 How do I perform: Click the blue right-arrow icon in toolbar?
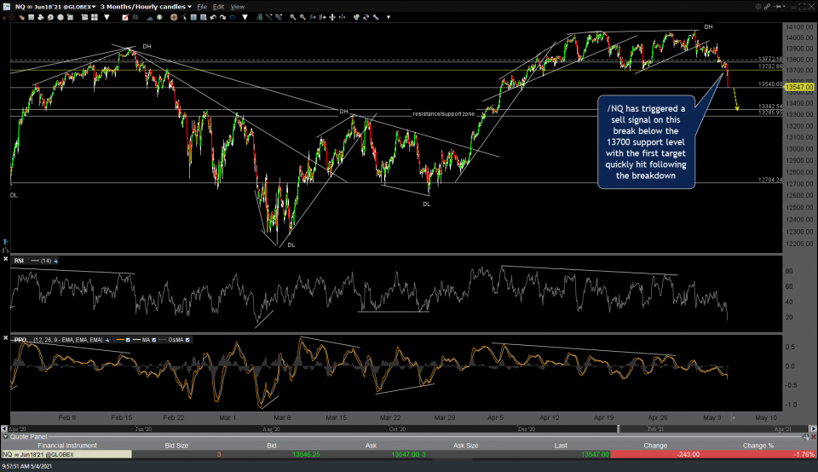click(x=232, y=17)
